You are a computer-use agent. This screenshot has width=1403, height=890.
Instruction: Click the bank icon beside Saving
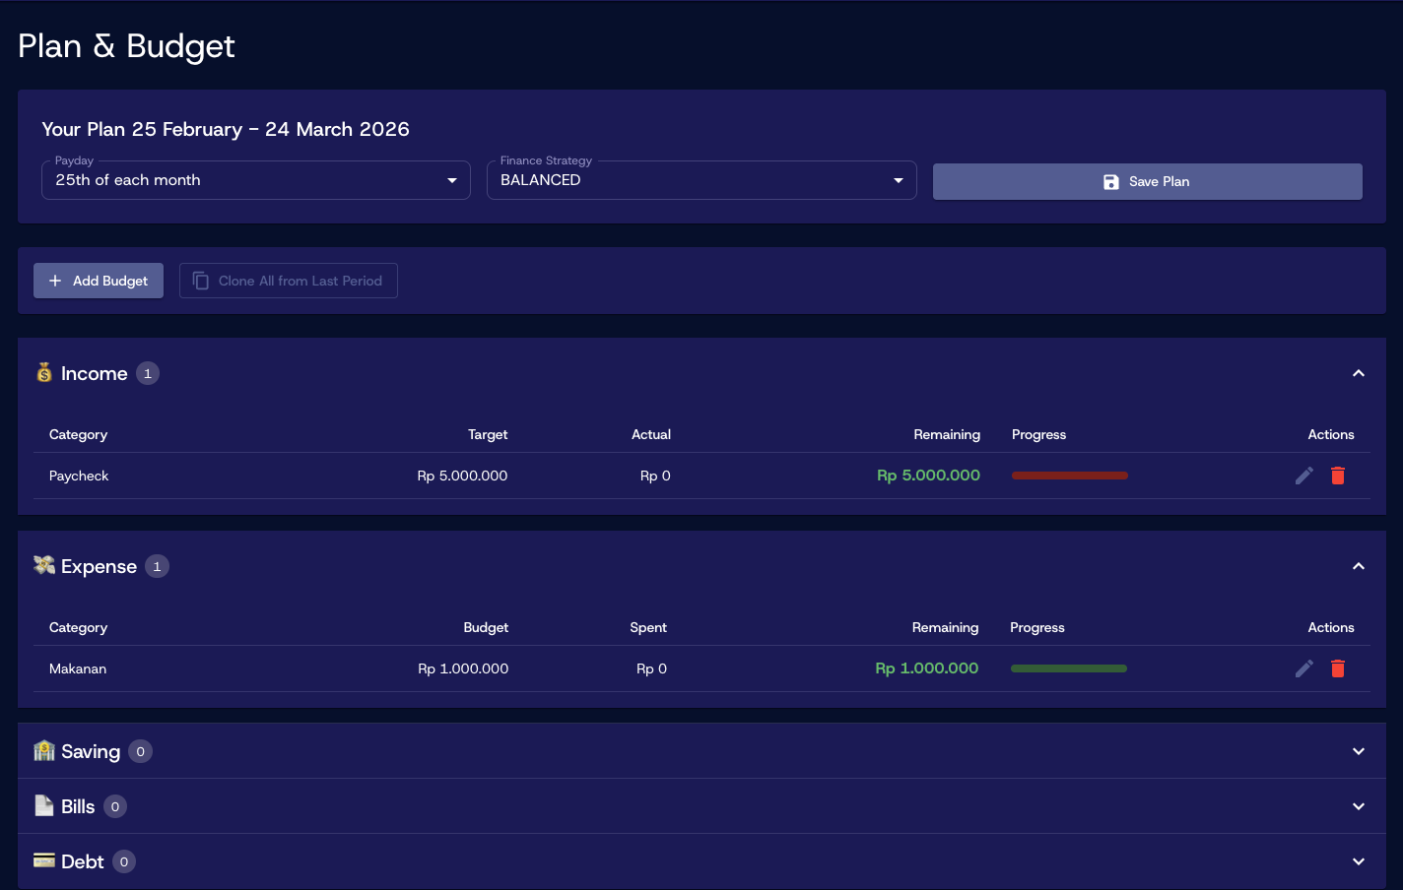coord(44,751)
